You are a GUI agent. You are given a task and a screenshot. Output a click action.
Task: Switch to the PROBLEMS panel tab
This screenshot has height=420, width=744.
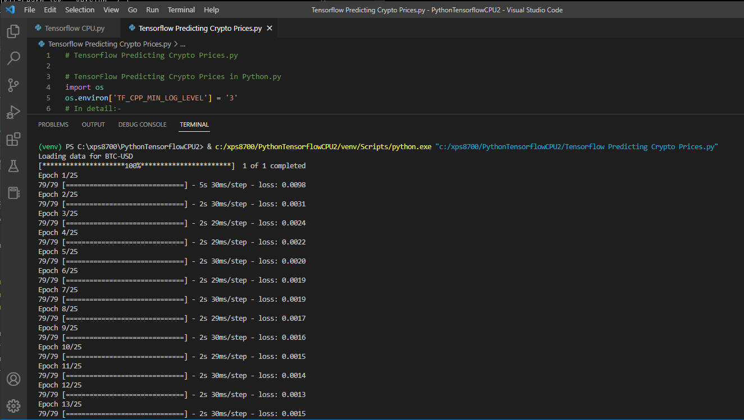tap(53, 124)
